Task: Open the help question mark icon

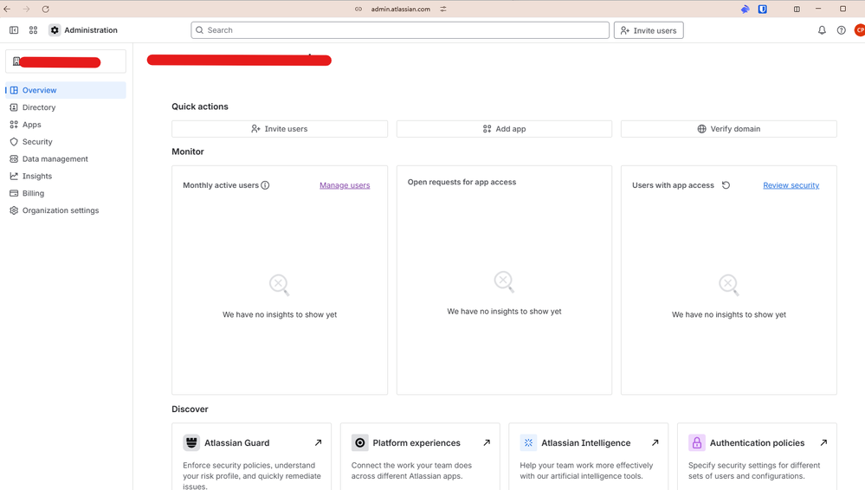Action: pos(842,30)
